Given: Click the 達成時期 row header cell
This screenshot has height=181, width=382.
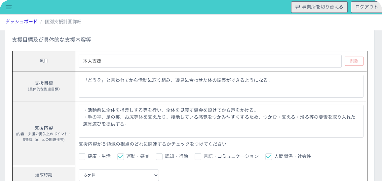Looking at the screenshot, I should click(x=44, y=174).
